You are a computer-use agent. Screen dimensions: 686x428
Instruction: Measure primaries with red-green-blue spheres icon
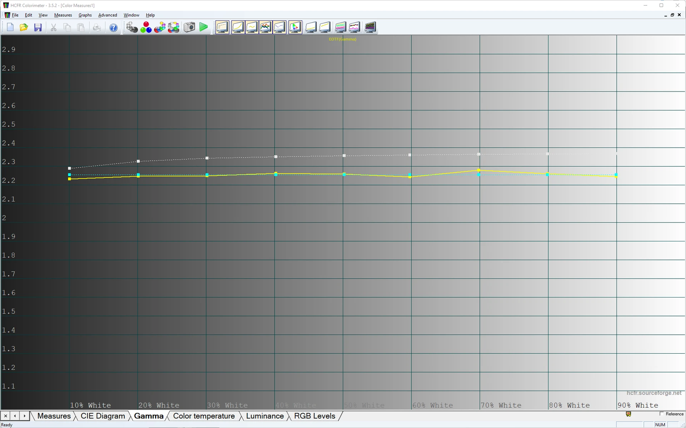146,27
